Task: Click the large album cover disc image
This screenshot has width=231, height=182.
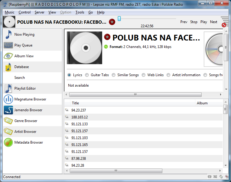Action: click(x=84, y=48)
